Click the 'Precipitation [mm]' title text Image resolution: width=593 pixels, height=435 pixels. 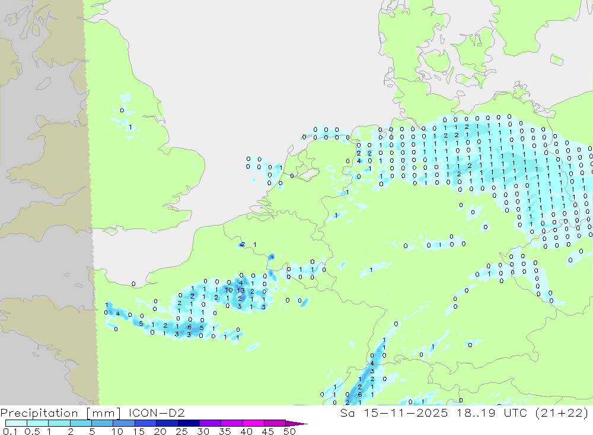(x=60, y=412)
